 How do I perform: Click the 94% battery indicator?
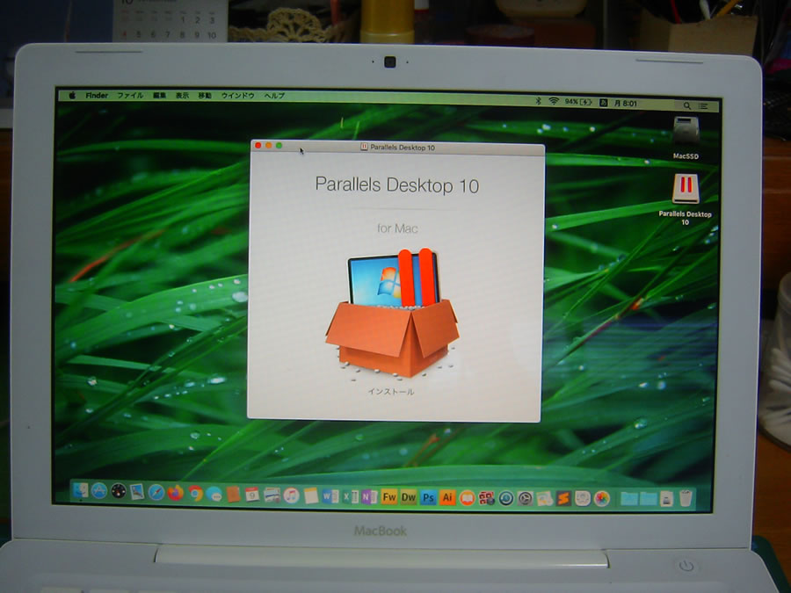coord(578,102)
